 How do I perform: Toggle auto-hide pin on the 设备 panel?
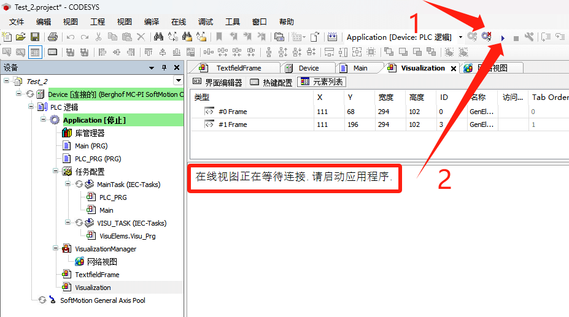coord(164,67)
